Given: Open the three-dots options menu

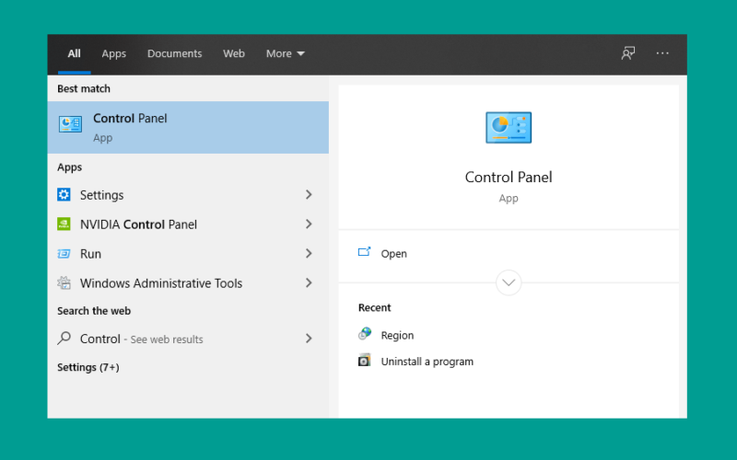Looking at the screenshot, I should (x=662, y=53).
